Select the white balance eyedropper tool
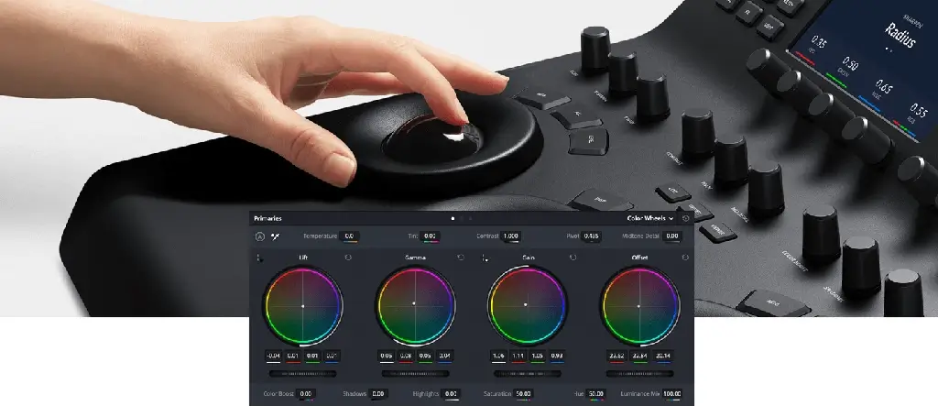The width and height of the screenshot is (938, 406). [x=275, y=236]
